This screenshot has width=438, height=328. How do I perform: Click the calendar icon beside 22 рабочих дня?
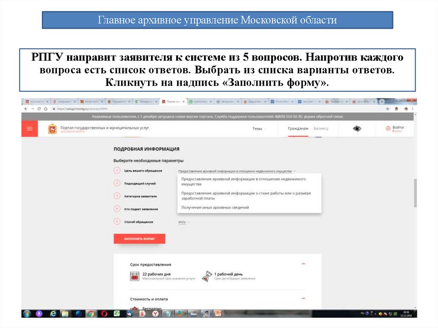(135, 276)
